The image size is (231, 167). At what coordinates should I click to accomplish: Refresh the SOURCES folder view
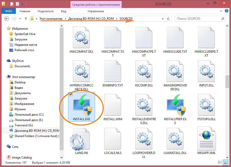[x=168, y=19]
